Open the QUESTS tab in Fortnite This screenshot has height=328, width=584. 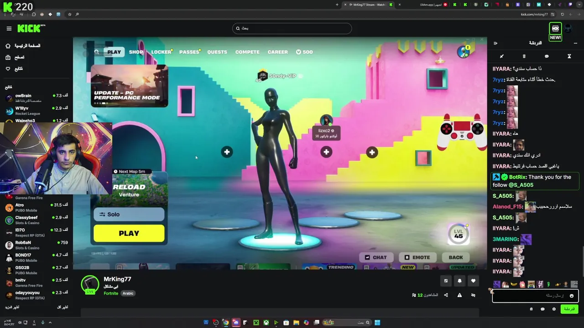coord(217,52)
